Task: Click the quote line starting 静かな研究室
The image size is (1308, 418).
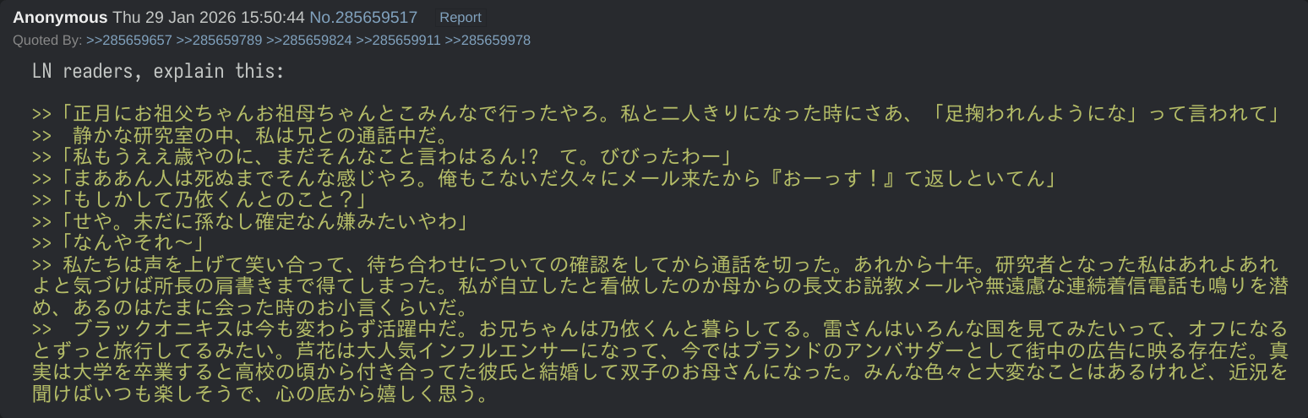Action: 253,135
